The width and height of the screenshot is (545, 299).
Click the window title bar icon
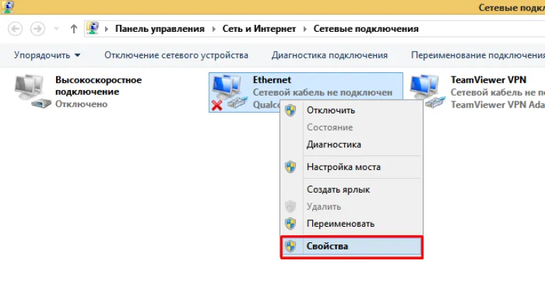coord(8,6)
